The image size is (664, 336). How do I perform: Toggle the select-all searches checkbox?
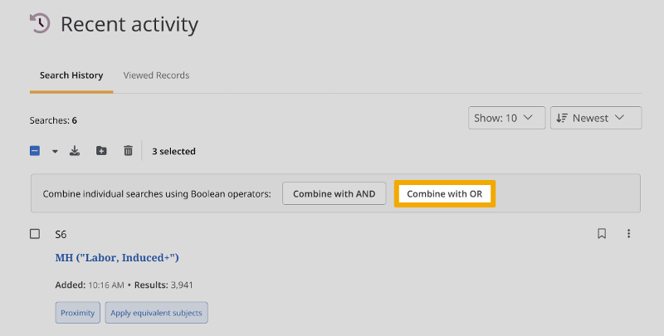coord(35,151)
